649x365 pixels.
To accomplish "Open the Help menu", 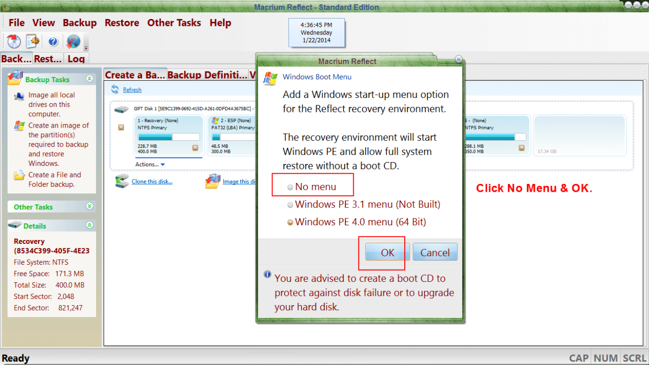I will (x=220, y=23).
